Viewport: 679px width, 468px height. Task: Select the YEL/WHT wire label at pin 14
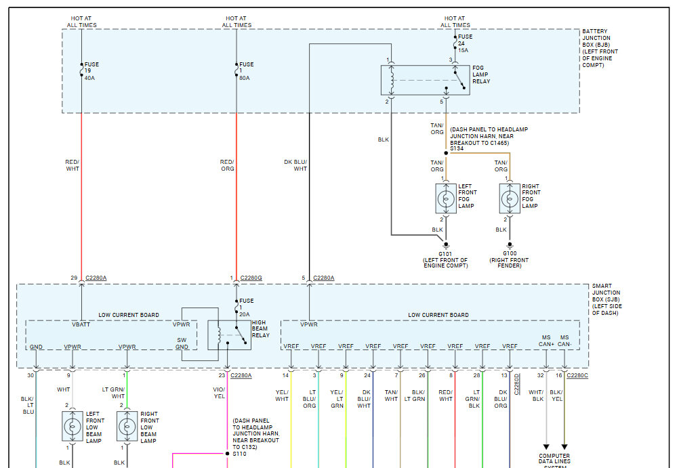[282, 396]
